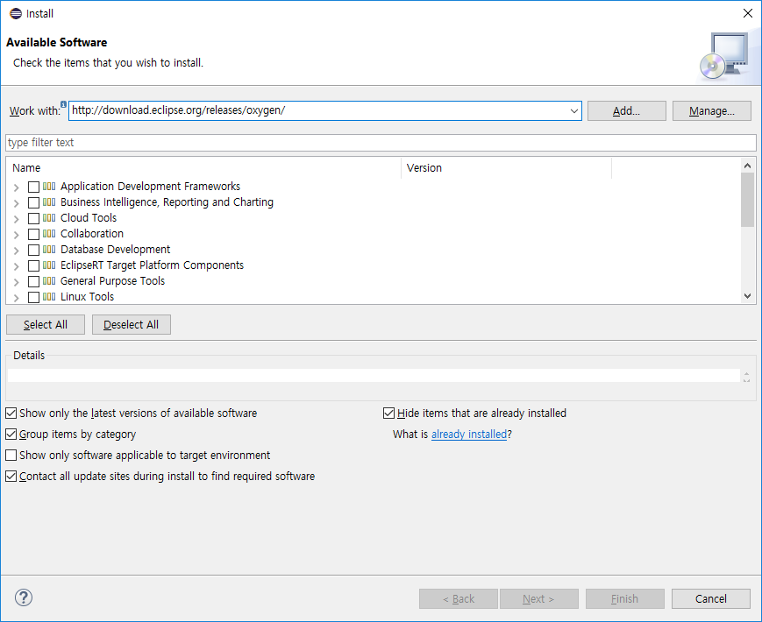Tick the Cloud Tools checkbox
Screen dimensions: 762x622
click(33, 218)
